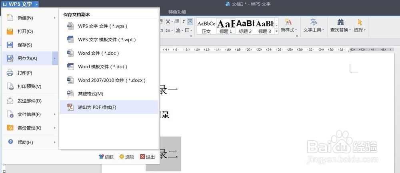Expand the dropdown arrow beside WPS 文字
Image resolution: width=400 pixels, height=173 pixels.
tap(36, 4)
